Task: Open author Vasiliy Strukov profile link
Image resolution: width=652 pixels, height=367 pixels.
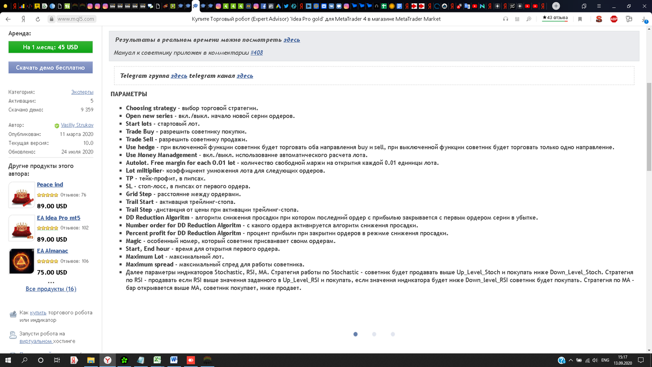Action: tap(77, 126)
